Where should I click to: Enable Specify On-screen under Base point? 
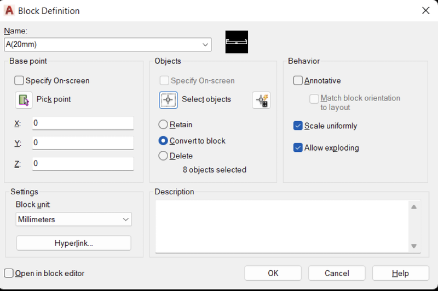click(x=19, y=81)
